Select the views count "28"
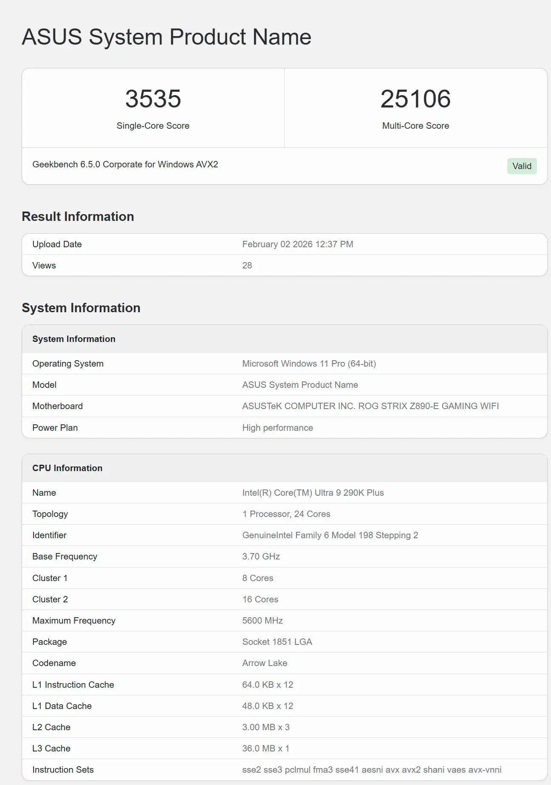The height and width of the screenshot is (785, 551). pos(247,265)
